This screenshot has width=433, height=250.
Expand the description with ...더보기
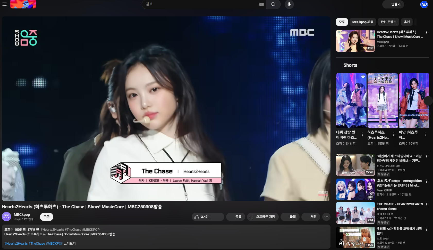click(70, 243)
